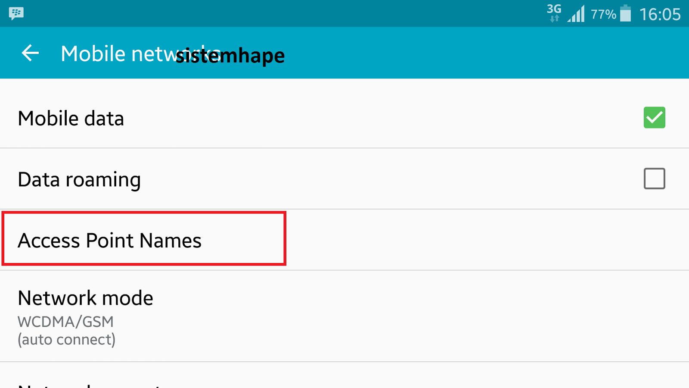Open the Network mode selector
689x388 pixels.
coord(344,316)
